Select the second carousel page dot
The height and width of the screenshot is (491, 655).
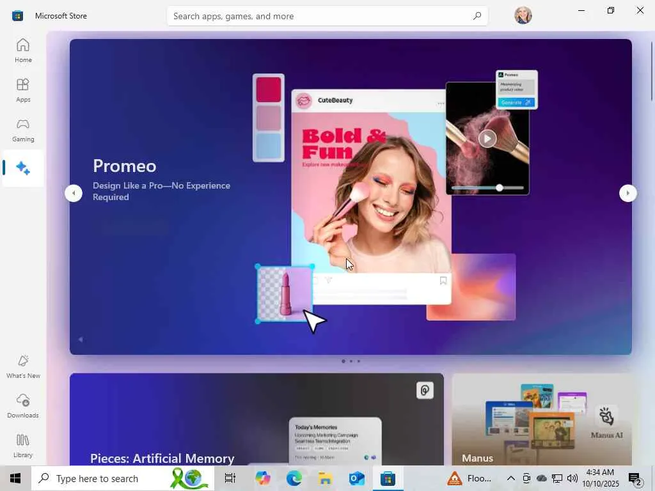coord(351,361)
